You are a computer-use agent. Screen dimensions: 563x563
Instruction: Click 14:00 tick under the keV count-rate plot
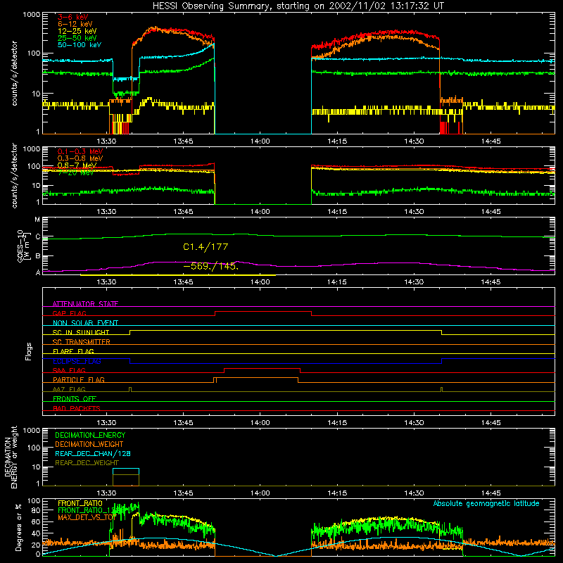(x=260, y=141)
